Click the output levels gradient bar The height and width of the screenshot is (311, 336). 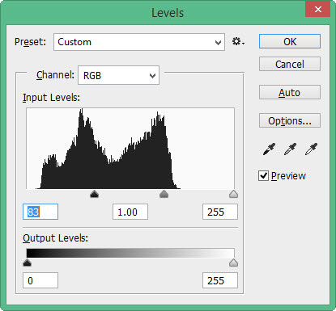point(130,253)
